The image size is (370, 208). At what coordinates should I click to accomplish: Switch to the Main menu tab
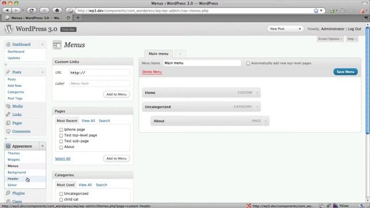(x=158, y=54)
